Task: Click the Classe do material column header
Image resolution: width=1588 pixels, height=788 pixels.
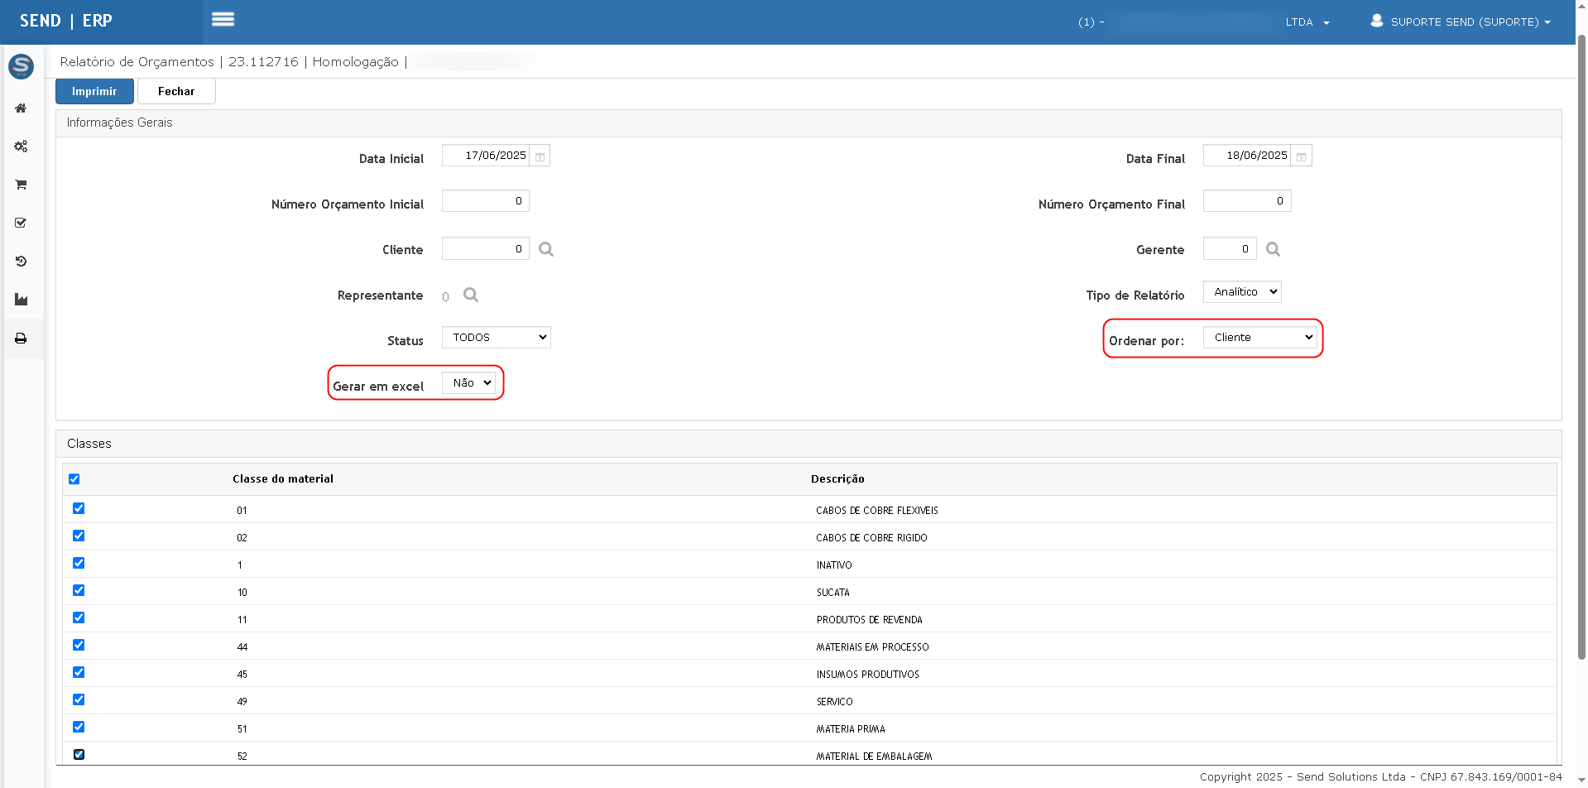Action: [283, 479]
